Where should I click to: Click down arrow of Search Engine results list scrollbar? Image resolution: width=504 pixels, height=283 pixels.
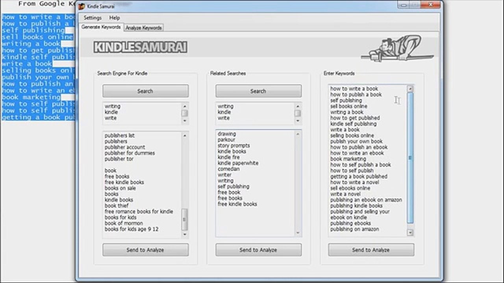click(x=185, y=234)
